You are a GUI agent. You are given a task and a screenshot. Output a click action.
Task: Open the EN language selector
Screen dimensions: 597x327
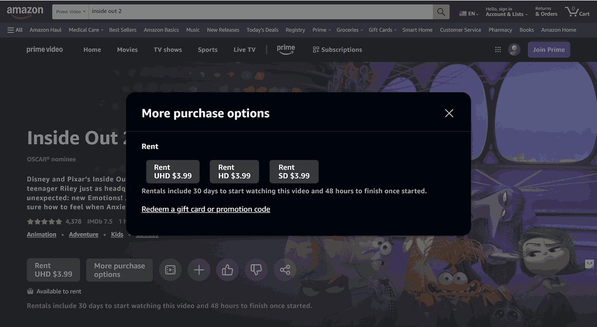[x=469, y=13]
